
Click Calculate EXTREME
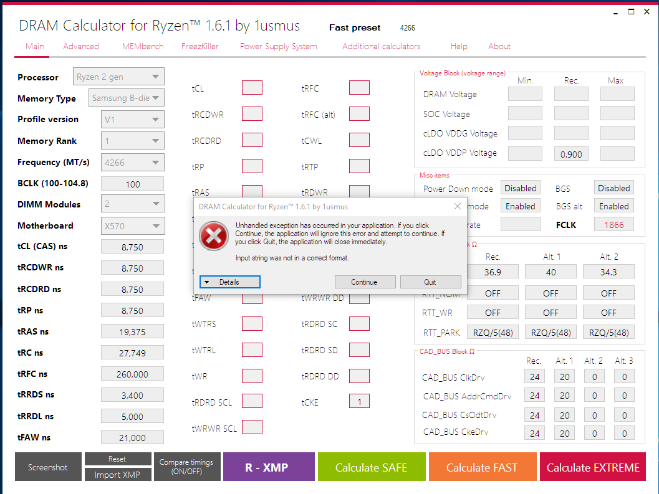click(592, 467)
